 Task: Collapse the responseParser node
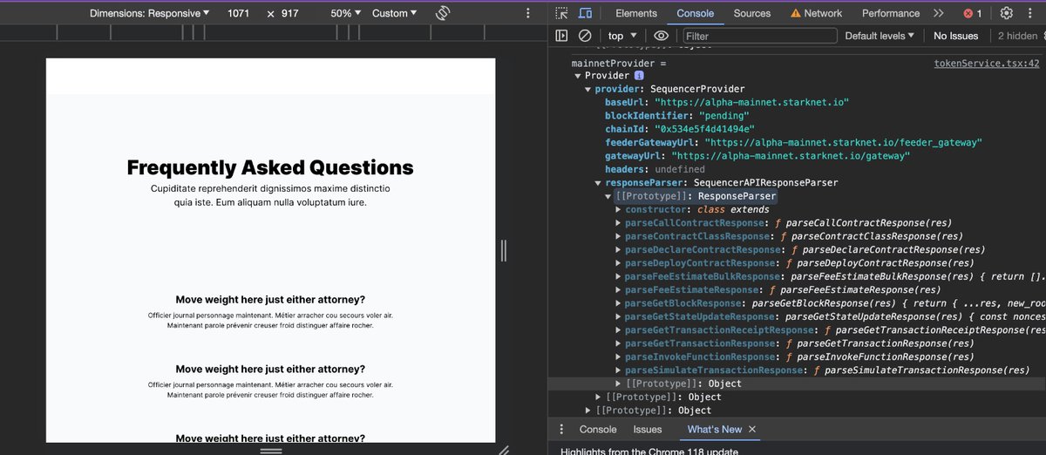(598, 183)
